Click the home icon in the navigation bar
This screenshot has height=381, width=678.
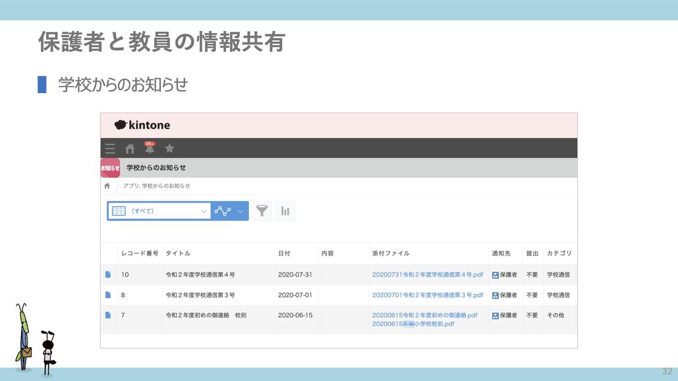coord(130,148)
